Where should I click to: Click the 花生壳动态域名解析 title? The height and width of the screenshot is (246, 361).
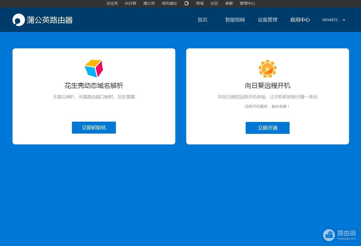94,86
